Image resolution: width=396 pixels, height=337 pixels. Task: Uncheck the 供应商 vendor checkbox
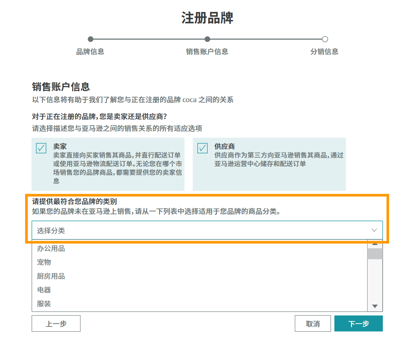[x=203, y=148]
